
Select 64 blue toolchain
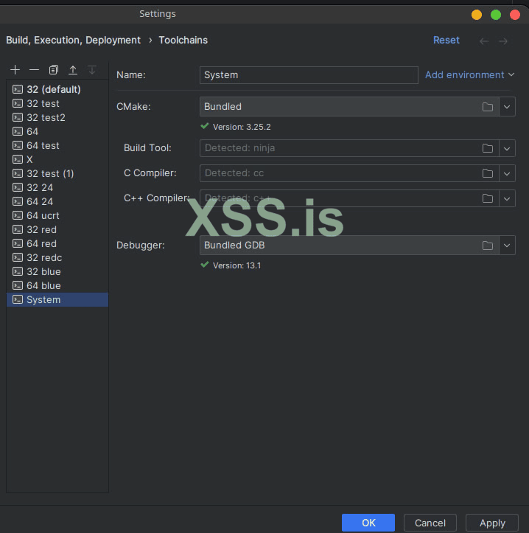tap(57, 285)
